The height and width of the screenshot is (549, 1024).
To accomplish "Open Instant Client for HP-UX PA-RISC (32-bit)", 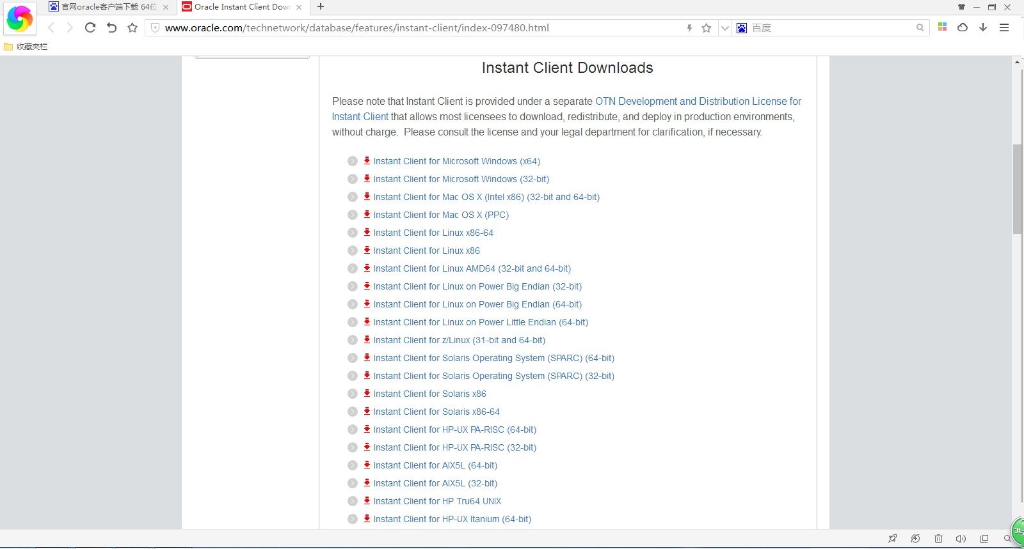I will click(455, 447).
